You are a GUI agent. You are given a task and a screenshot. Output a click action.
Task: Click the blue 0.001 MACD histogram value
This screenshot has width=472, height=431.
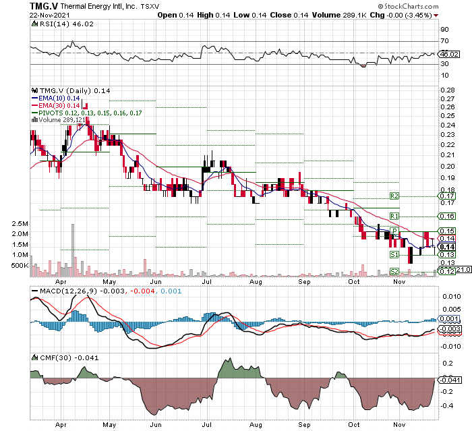tap(171, 291)
